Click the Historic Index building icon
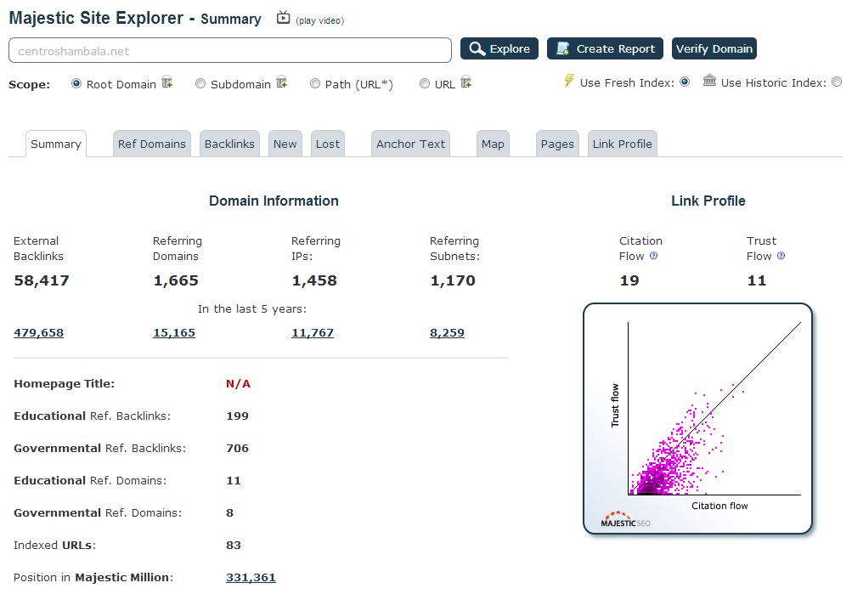This screenshot has width=852, height=611. pos(709,81)
